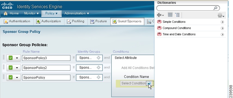Switch Dictionaries to tree view

tap(177, 15)
